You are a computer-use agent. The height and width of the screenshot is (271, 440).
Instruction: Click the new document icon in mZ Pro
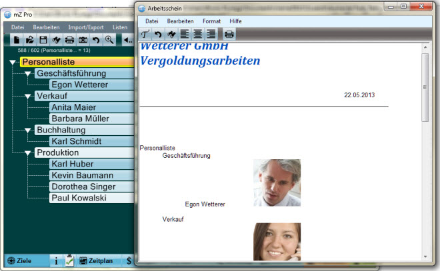(x=17, y=40)
